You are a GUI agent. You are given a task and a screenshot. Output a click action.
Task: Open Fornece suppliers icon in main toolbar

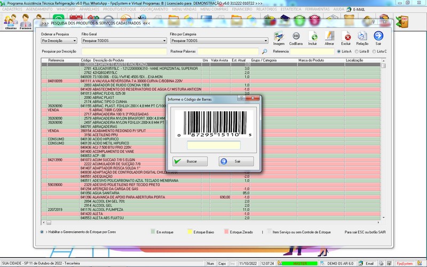pyautogui.click(x=25, y=22)
